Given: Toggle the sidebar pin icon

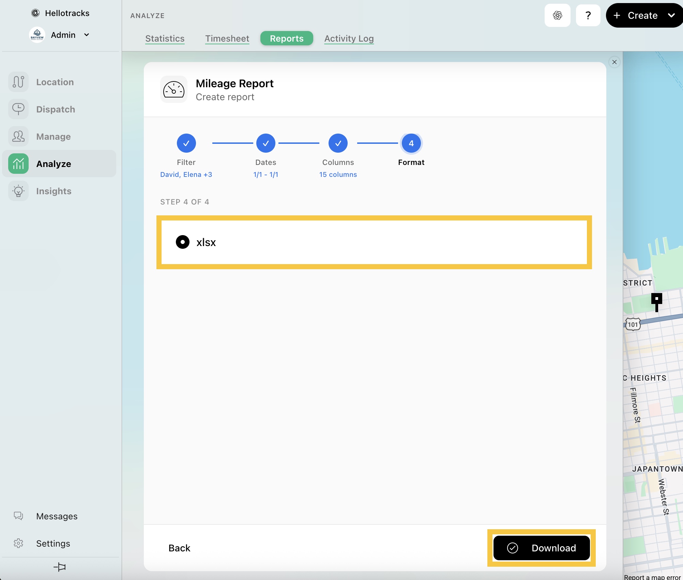Looking at the screenshot, I should coord(60,567).
